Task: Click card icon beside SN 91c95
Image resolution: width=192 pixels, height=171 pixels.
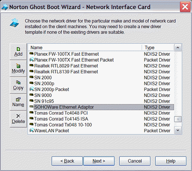Action: (x=32, y=101)
